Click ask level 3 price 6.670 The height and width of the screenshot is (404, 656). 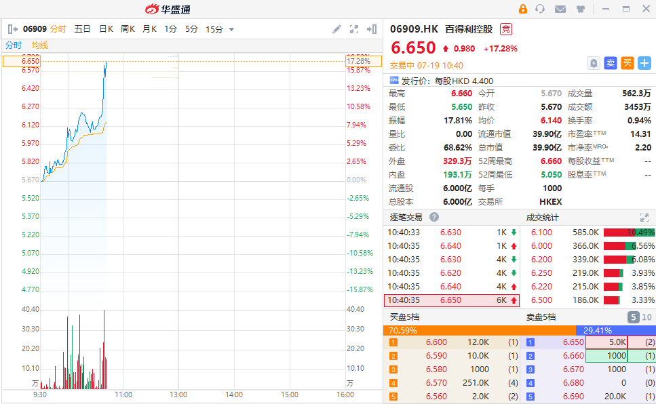(x=573, y=369)
